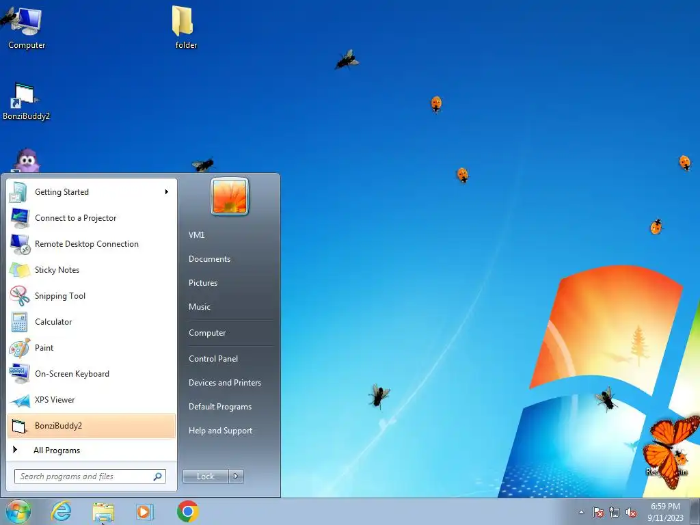Viewport: 700px width, 525px height.
Task: Open Documents from the Start menu
Action: pyautogui.click(x=209, y=259)
